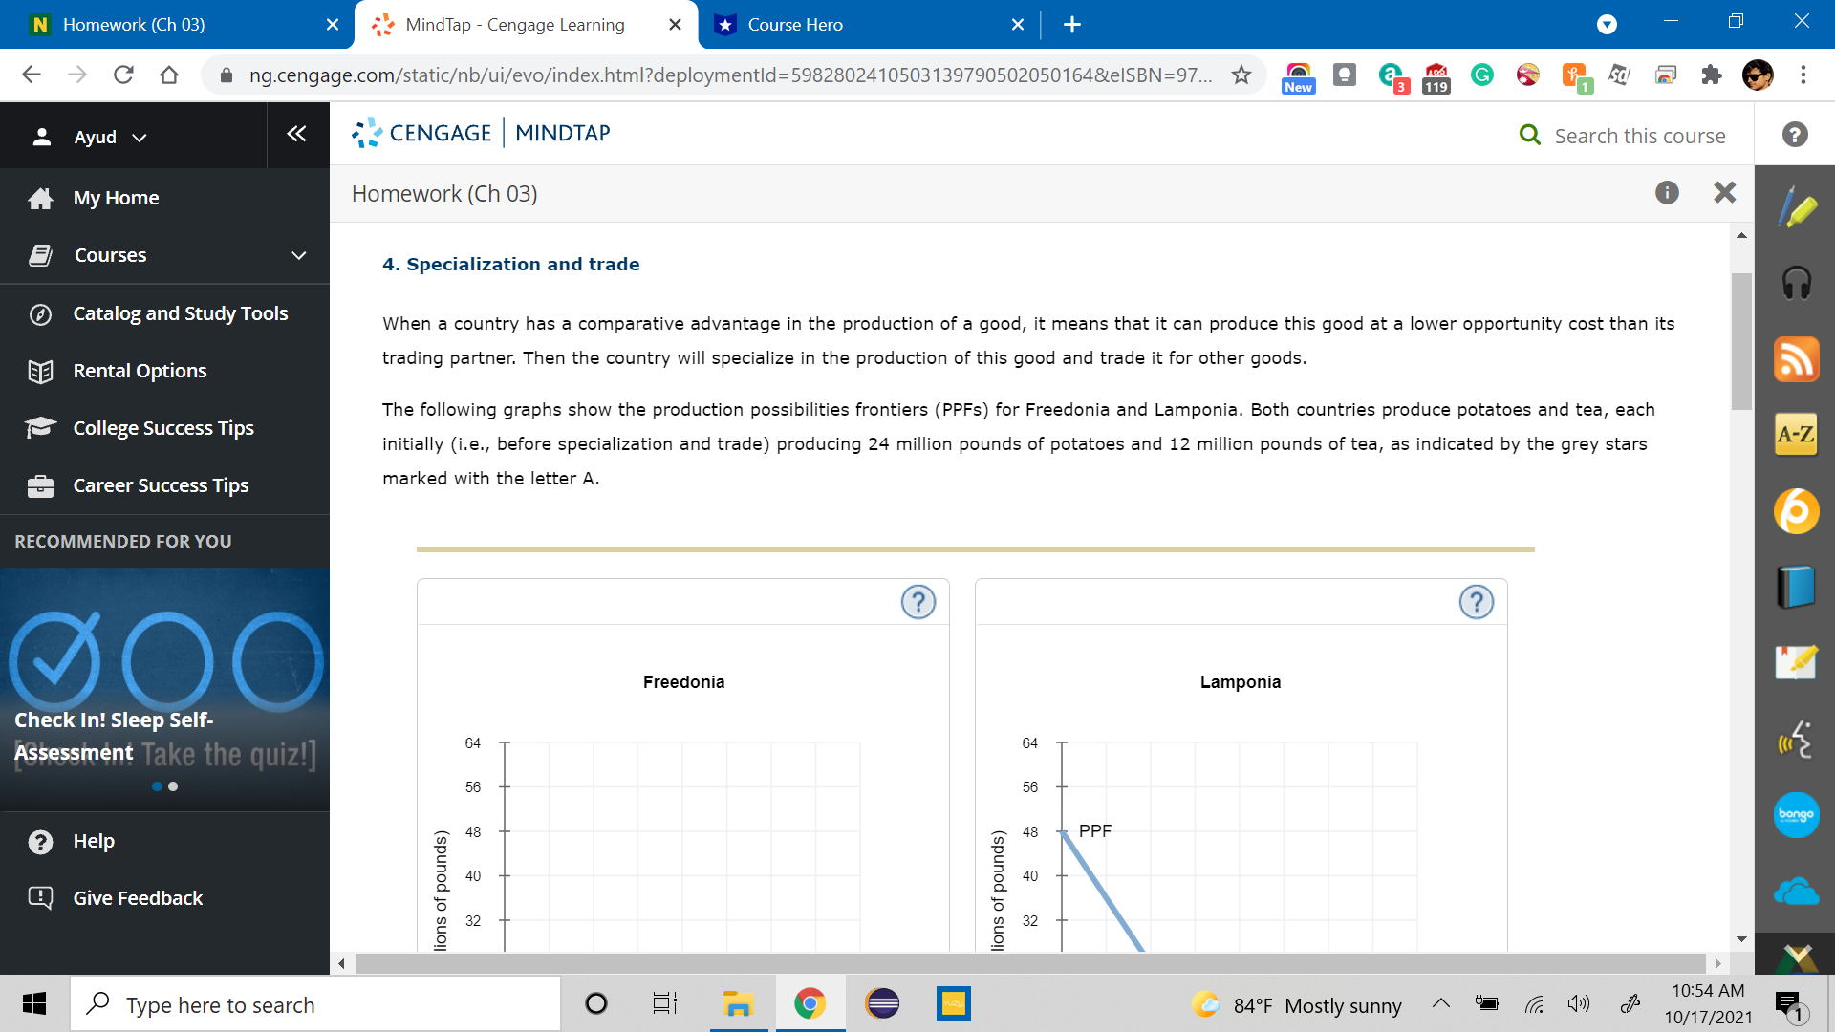Open the ReadSpeaker headphones app
Screen dimensions: 1835x1032
(x=1797, y=283)
